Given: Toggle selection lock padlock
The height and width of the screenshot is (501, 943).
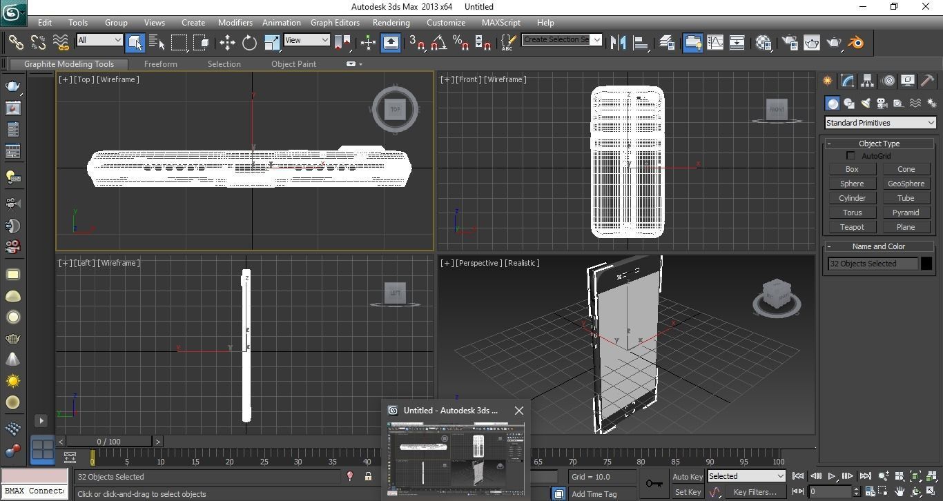Looking at the screenshot, I should pyautogui.click(x=368, y=477).
